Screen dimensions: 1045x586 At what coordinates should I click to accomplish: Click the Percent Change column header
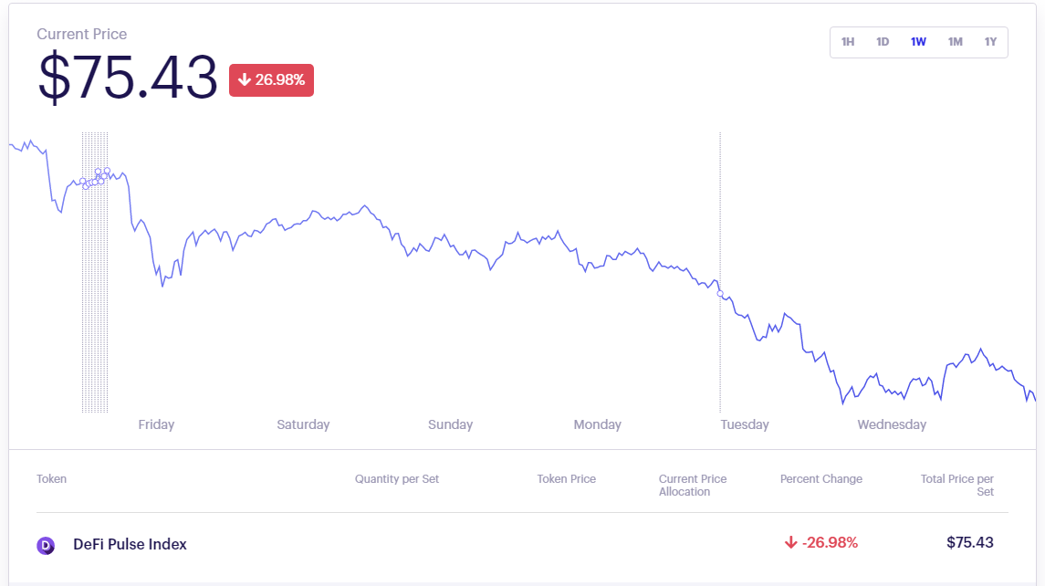[820, 479]
